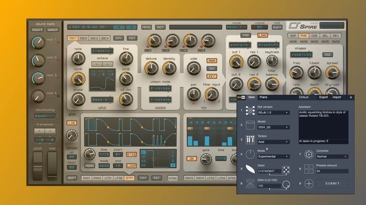The height and width of the screenshot is (205, 366).
Task: Open the unison mode voices selector
Action: point(160,88)
